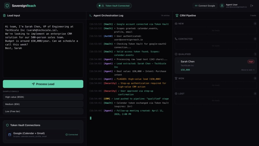
Task: Click the WON stage trophy icon
Action: [x=176, y=78]
